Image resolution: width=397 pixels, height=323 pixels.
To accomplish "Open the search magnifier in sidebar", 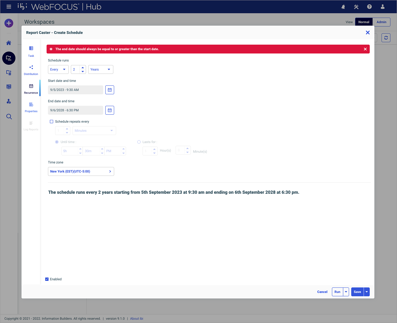I will point(9,117).
